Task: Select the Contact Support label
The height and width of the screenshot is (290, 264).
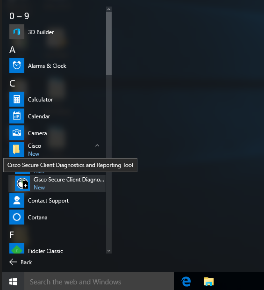Action: [48, 201]
